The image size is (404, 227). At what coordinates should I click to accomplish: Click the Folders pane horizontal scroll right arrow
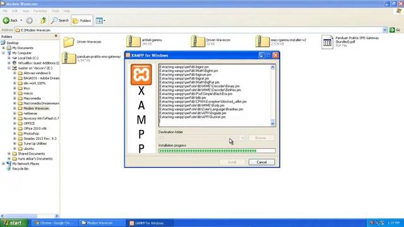click(x=57, y=216)
